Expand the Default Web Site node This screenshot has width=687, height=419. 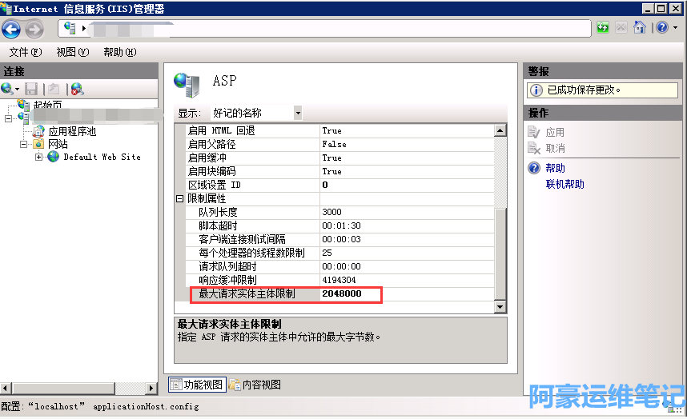pyautogui.click(x=38, y=158)
